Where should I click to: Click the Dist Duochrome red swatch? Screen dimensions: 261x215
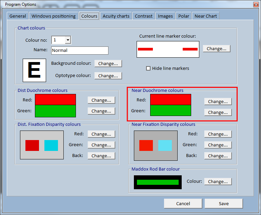55,99
